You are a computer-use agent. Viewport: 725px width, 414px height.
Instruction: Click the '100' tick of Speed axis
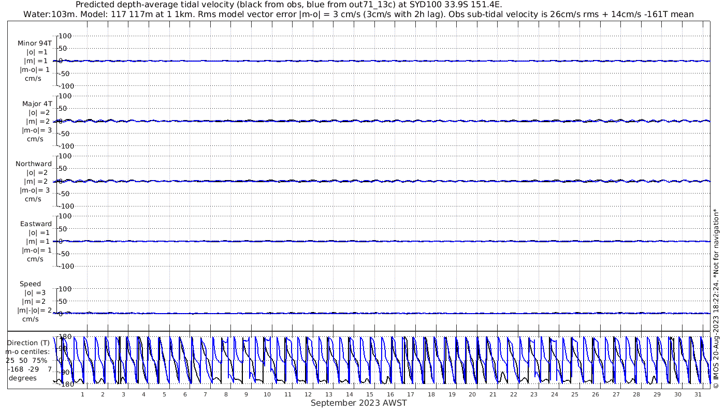pyautogui.click(x=65, y=289)
